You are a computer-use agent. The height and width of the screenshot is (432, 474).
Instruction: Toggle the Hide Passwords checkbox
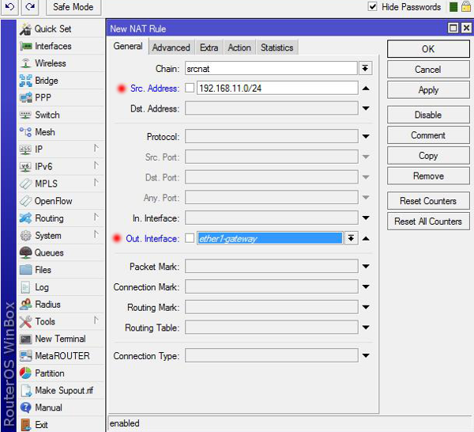tap(373, 6)
